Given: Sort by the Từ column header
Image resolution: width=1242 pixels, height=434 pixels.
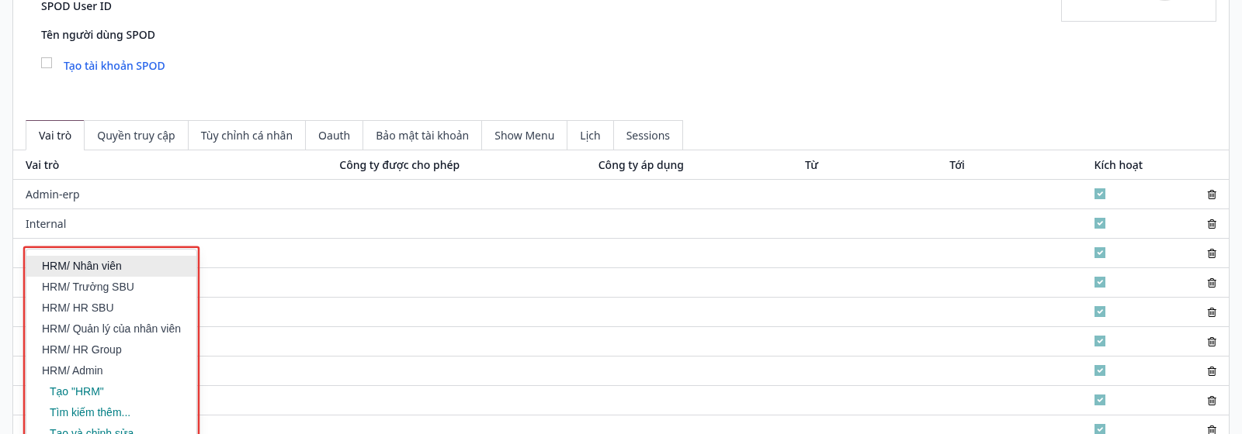Looking at the screenshot, I should [x=811, y=165].
